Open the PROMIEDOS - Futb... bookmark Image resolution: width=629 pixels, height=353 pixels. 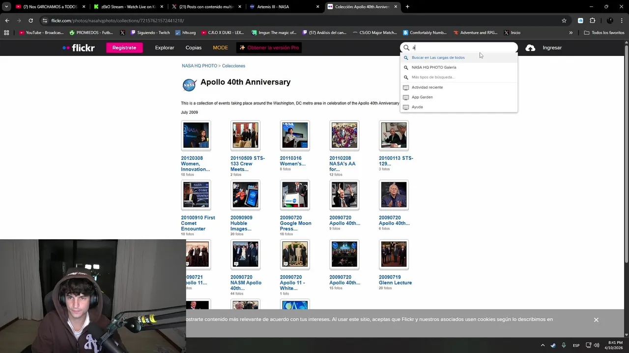[91, 33]
